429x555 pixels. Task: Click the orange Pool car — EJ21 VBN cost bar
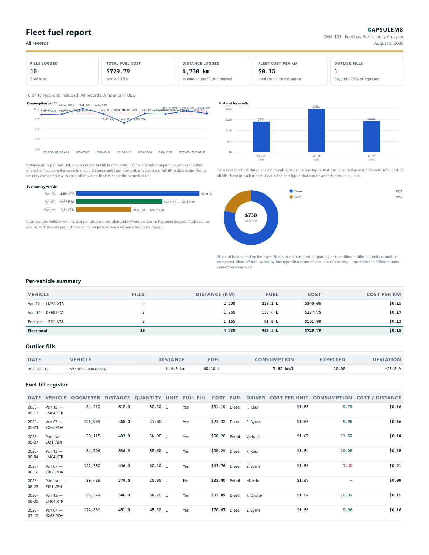(x=104, y=210)
